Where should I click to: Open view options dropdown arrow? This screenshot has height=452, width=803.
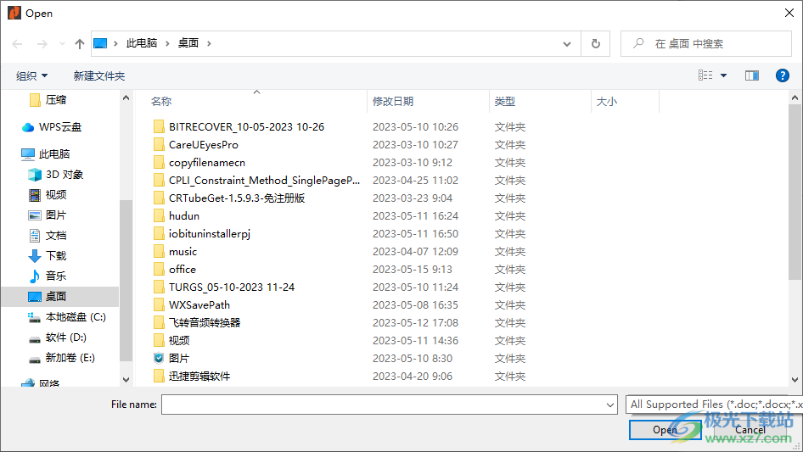click(723, 75)
